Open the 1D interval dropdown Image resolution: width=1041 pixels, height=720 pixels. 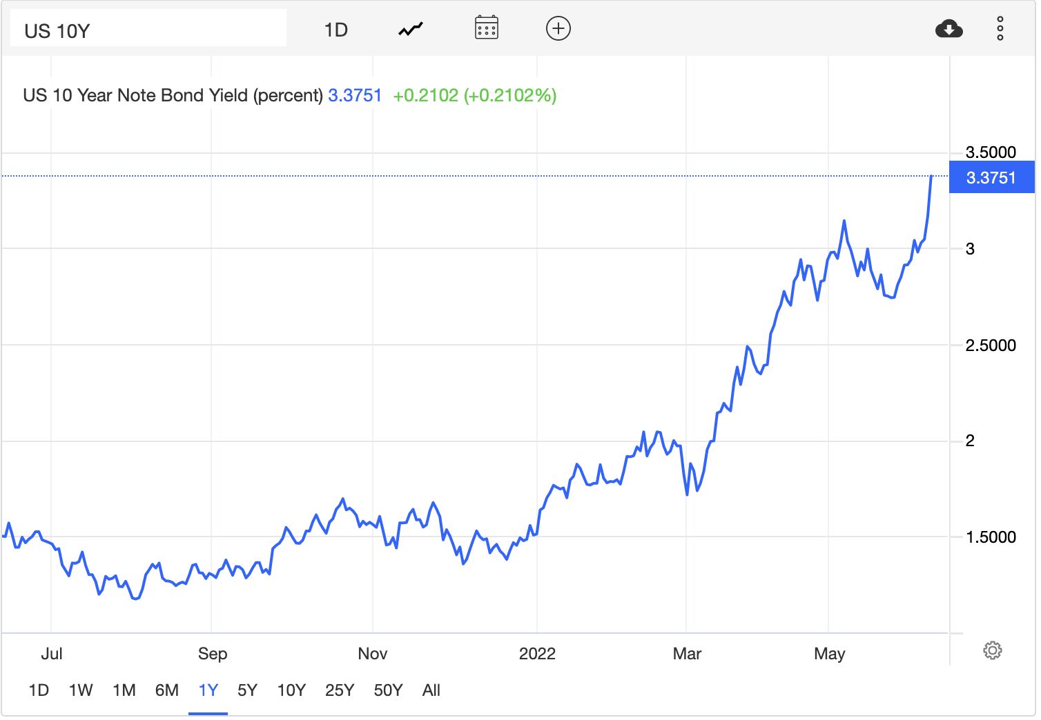click(x=336, y=30)
